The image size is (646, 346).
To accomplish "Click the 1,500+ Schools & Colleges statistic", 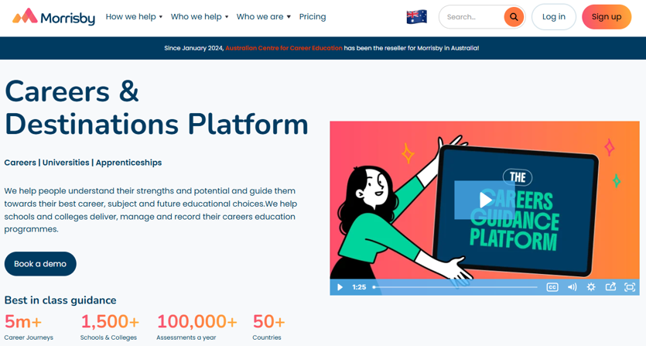I will [110, 327].
